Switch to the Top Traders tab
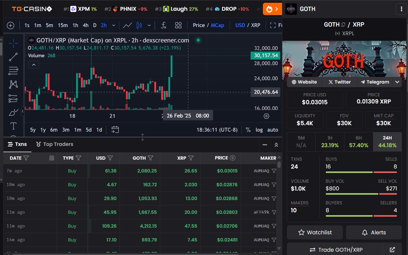The height and width of the screenshot is (255, 408). click(54, 144)
